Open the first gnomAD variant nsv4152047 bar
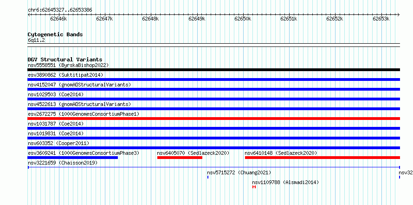This screenshot has height=205, width=413. tap(213, 89)
